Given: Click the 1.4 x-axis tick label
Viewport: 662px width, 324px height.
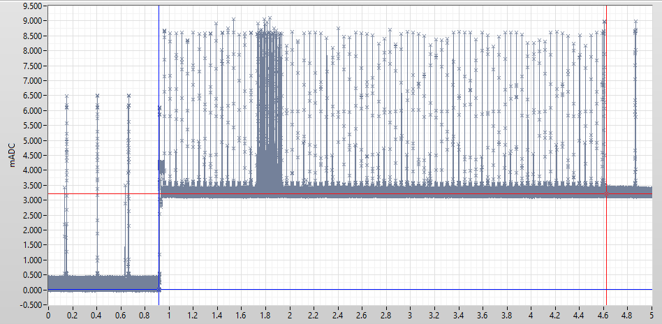Looking at the screenshot, I should [217, 315].
